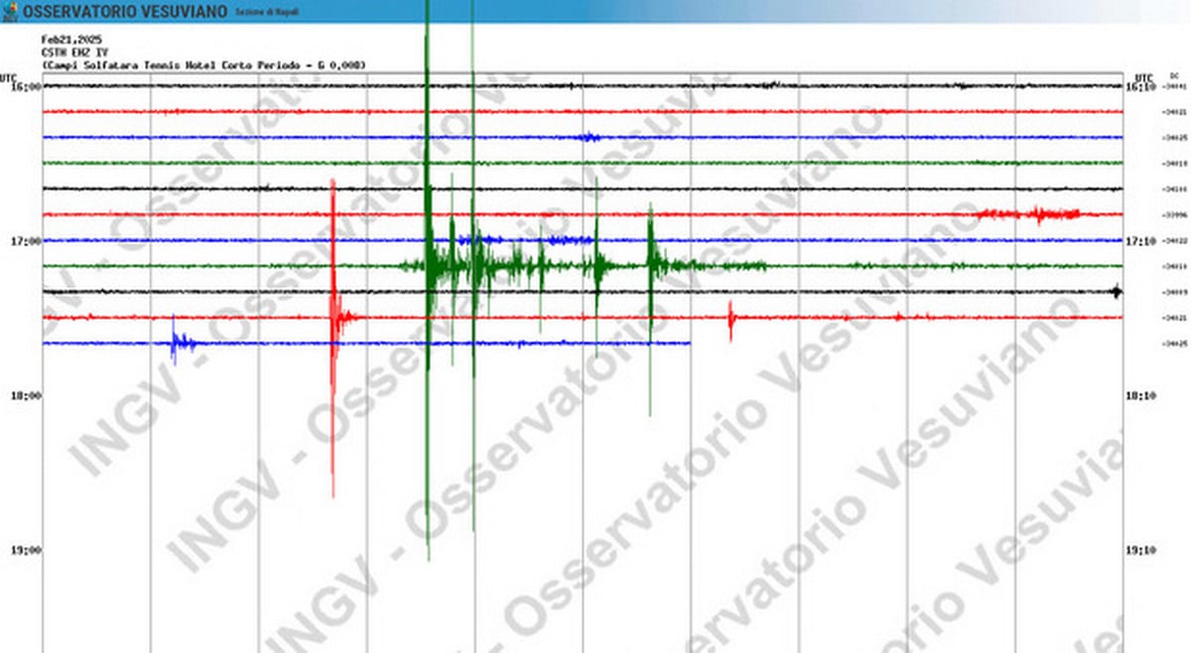Click the Sezione di Napoli subtitle

(265, 13)
